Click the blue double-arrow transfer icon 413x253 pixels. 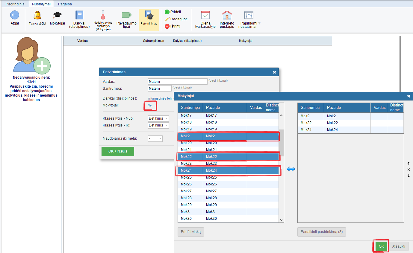(x=291, y=169)
